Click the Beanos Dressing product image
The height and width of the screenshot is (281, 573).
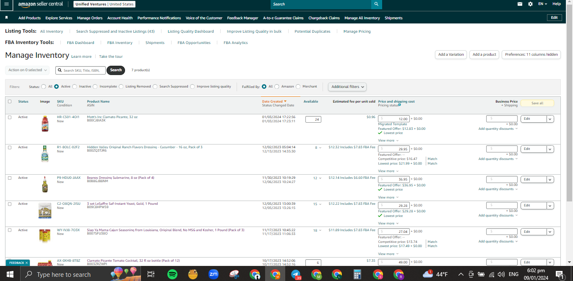(45, 184)
